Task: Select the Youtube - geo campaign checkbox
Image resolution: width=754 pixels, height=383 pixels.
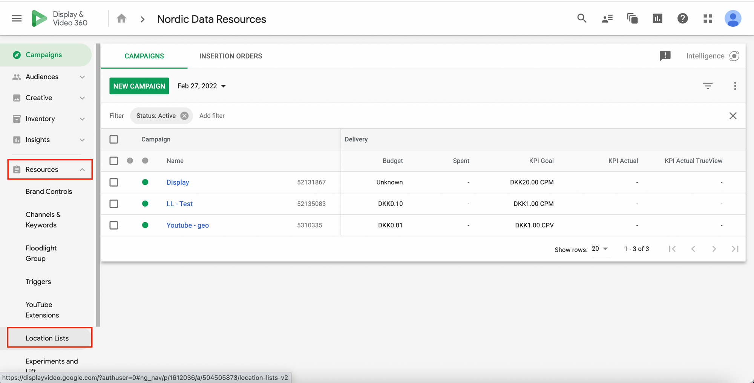Action: pyautogui.click(x=113, y=225)
